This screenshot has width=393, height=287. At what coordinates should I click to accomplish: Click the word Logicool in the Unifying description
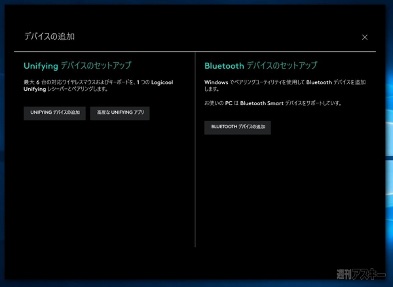[x=162, y=82]
